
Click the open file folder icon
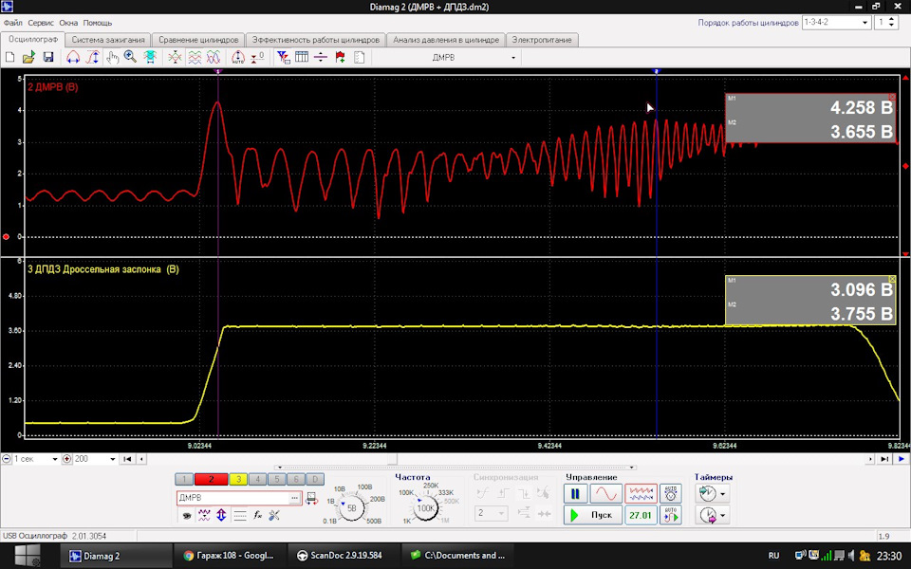click(28, 57)
